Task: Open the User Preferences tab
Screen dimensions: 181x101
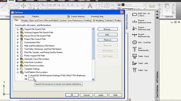Action: click(x=75, y=20)
